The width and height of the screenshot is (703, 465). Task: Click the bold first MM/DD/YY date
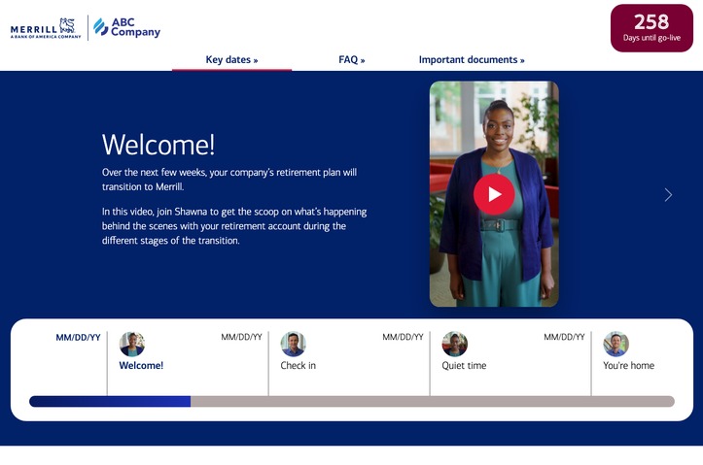click(78, 338)
